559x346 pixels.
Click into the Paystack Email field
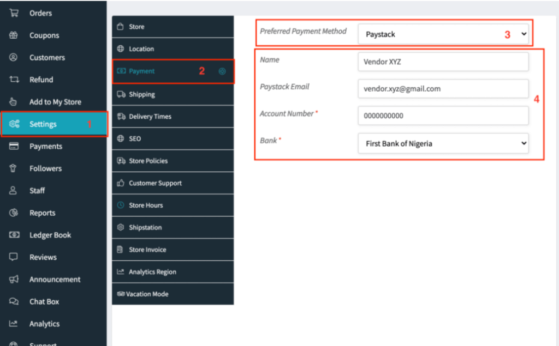click(x=443, y=89)
